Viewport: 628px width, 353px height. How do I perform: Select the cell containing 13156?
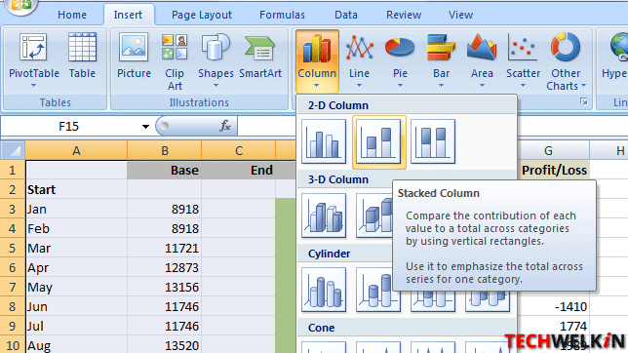[164, 288]
